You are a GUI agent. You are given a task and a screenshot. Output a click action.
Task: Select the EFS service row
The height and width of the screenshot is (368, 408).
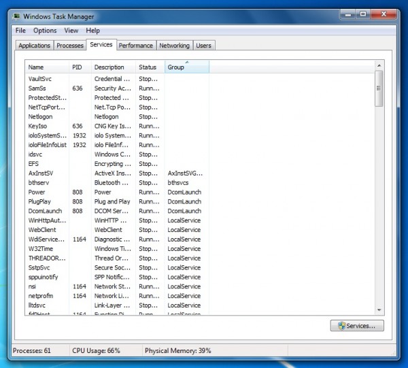click(x=117, y=164)
